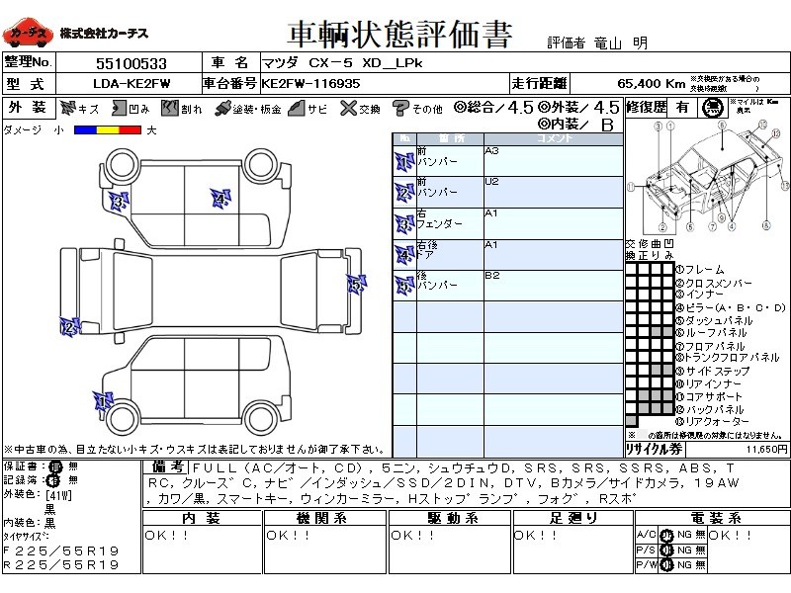Image resolution: width=791 pixels, height=593 pixels.
Task: Click damage marker 4 on car diagram
Action: [220, 198]
